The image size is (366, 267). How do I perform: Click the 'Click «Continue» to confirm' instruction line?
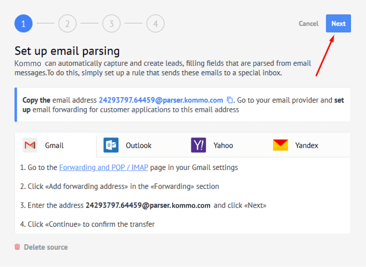coord(87,224)
